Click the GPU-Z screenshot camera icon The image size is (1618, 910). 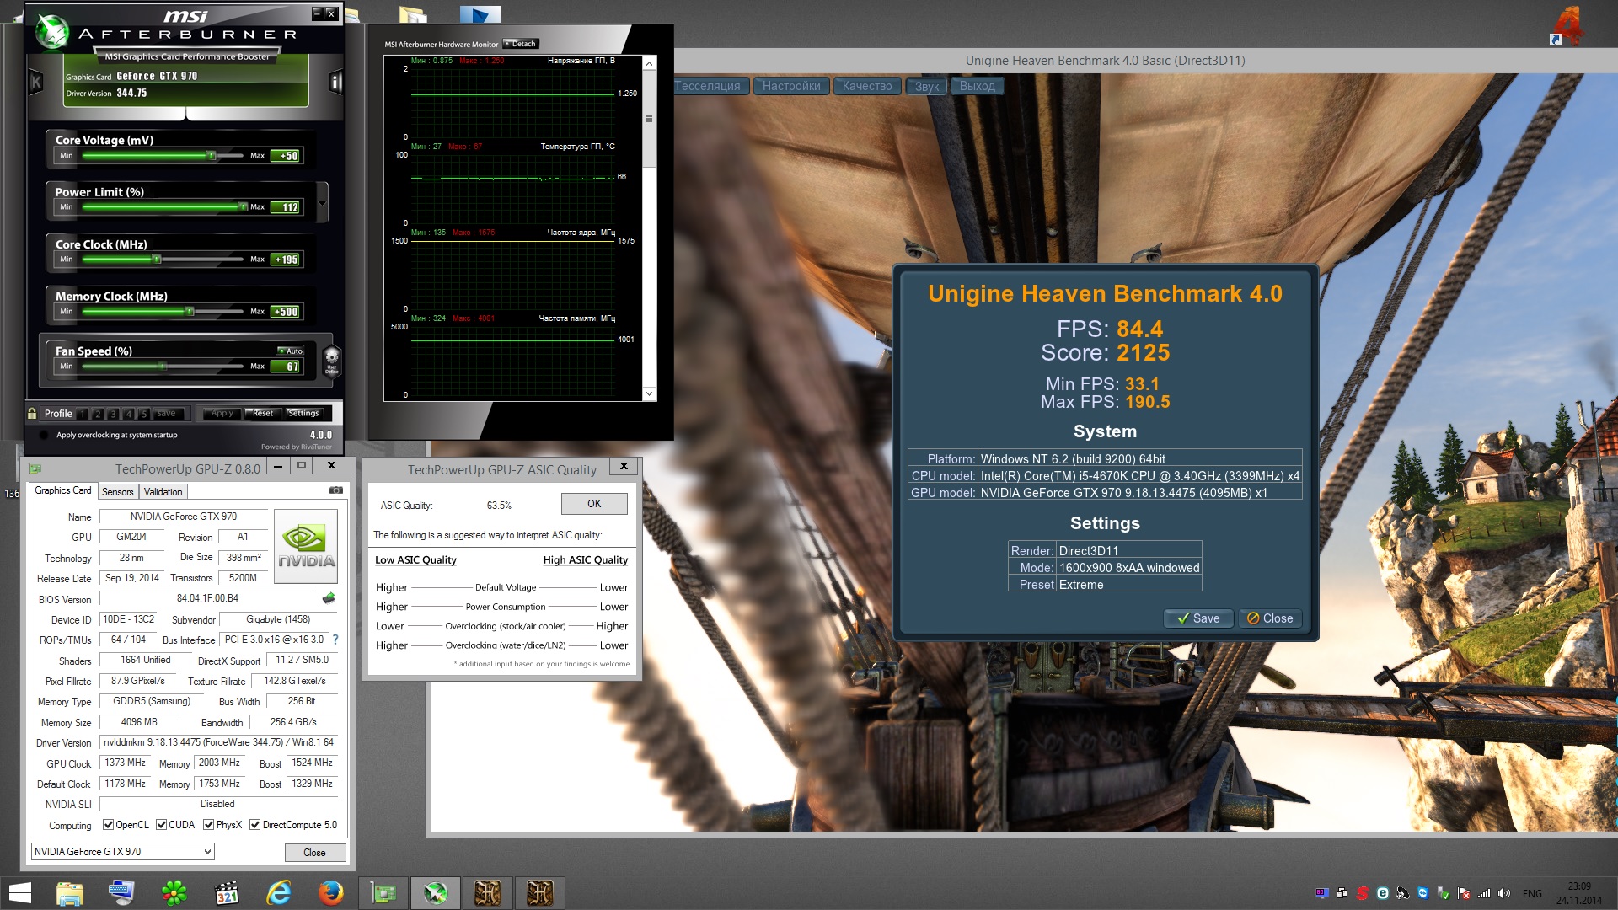335,490
